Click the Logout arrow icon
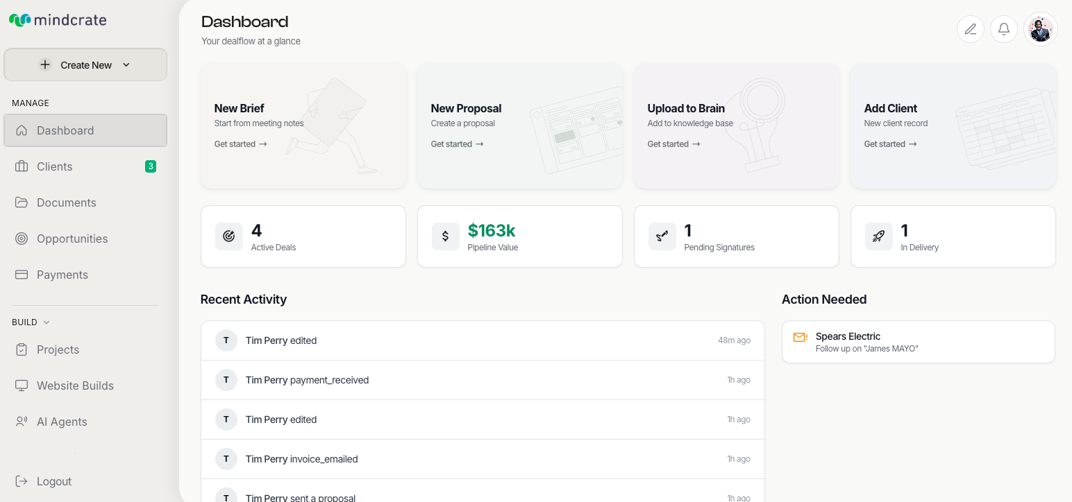The height and width of the screenshot is (502, 1072). (22, 481)
